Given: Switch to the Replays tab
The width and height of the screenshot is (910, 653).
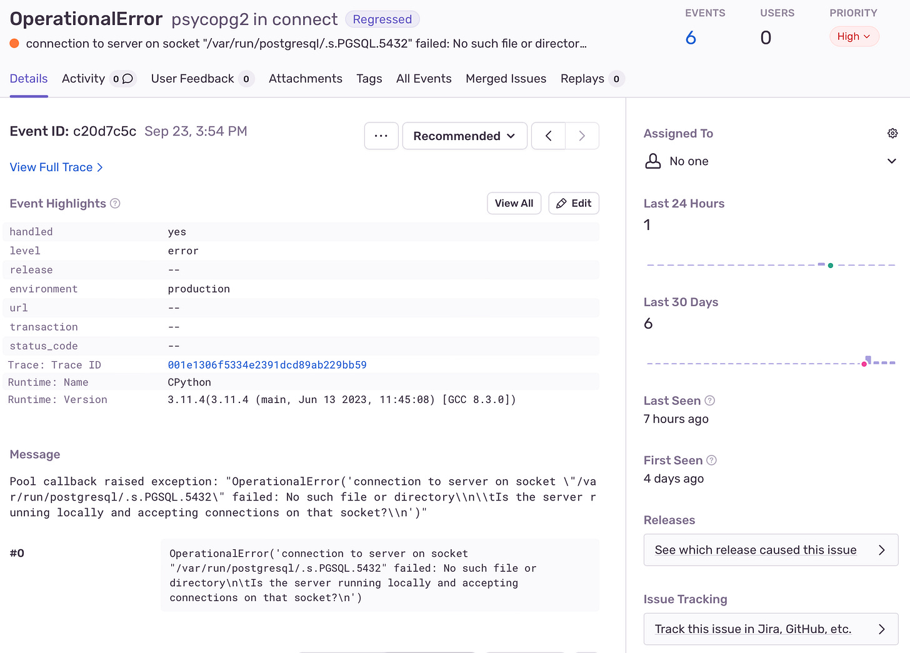Looking at the screenshot, I should tap(583, 79).
